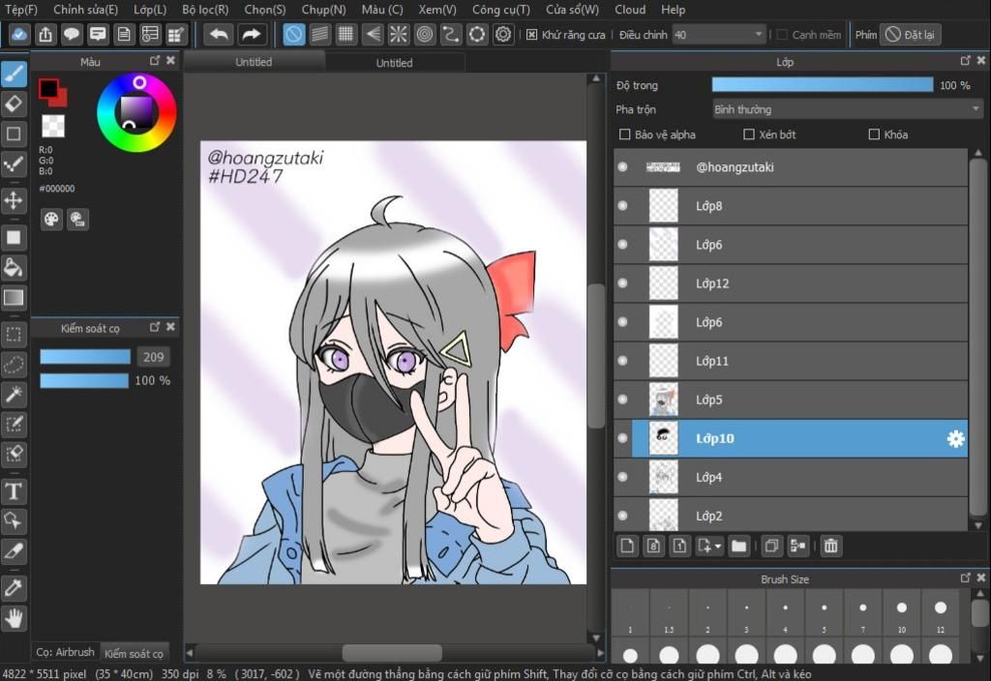Select the Hand pan tool
Screen dimensions: 991x681
[14, 618]
